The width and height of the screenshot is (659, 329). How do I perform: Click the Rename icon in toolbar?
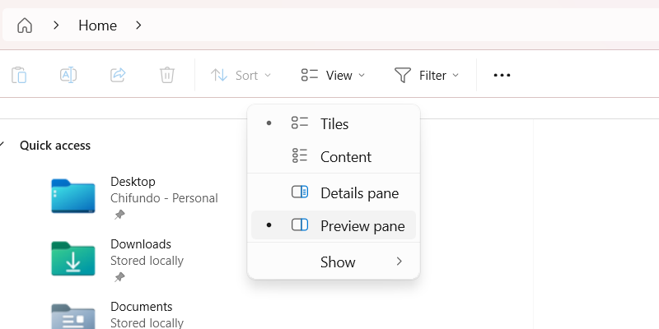pos(68,76)
